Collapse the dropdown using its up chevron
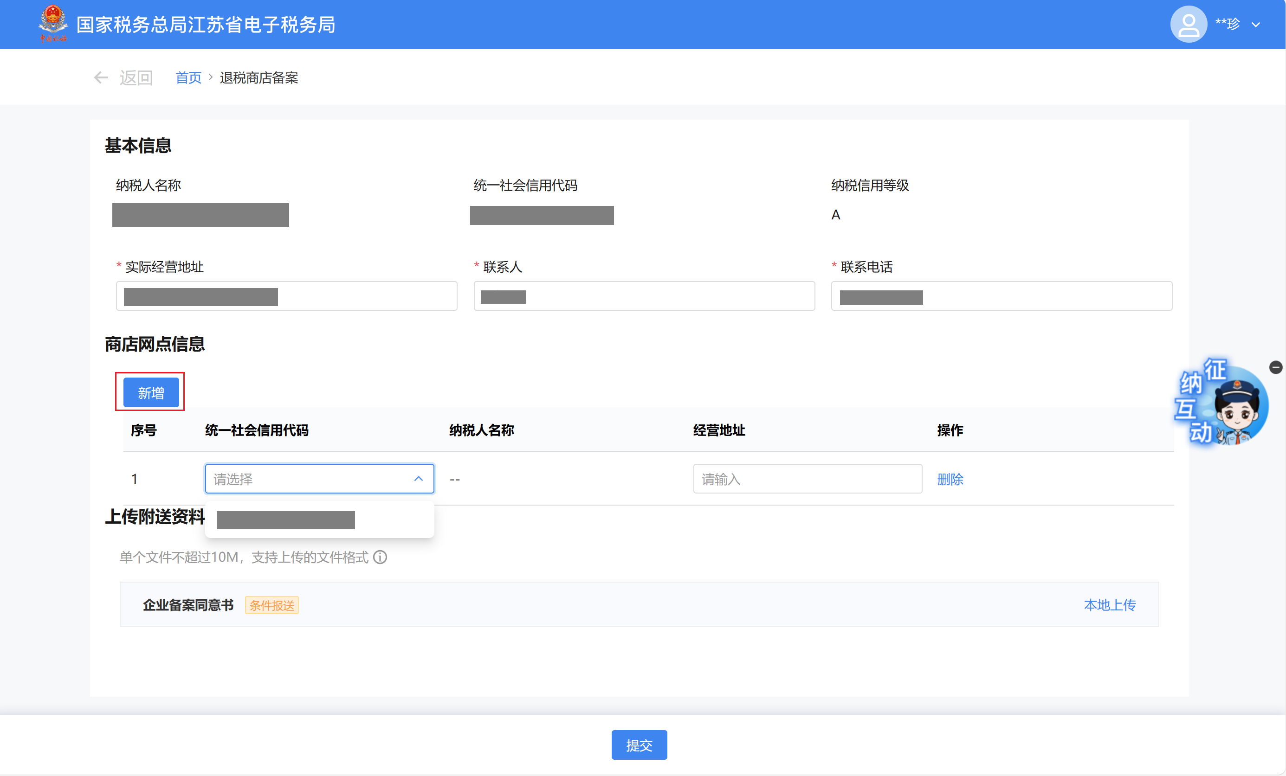This screenshot has width=1286, height=776. (x=418, y=478)
